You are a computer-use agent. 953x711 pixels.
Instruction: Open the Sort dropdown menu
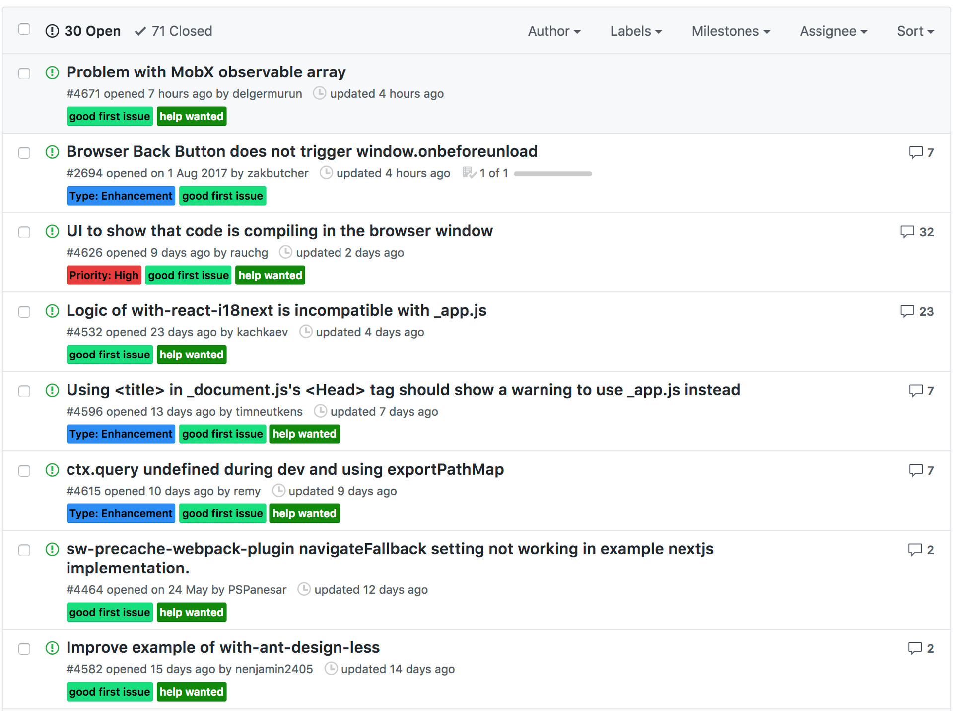915,31
